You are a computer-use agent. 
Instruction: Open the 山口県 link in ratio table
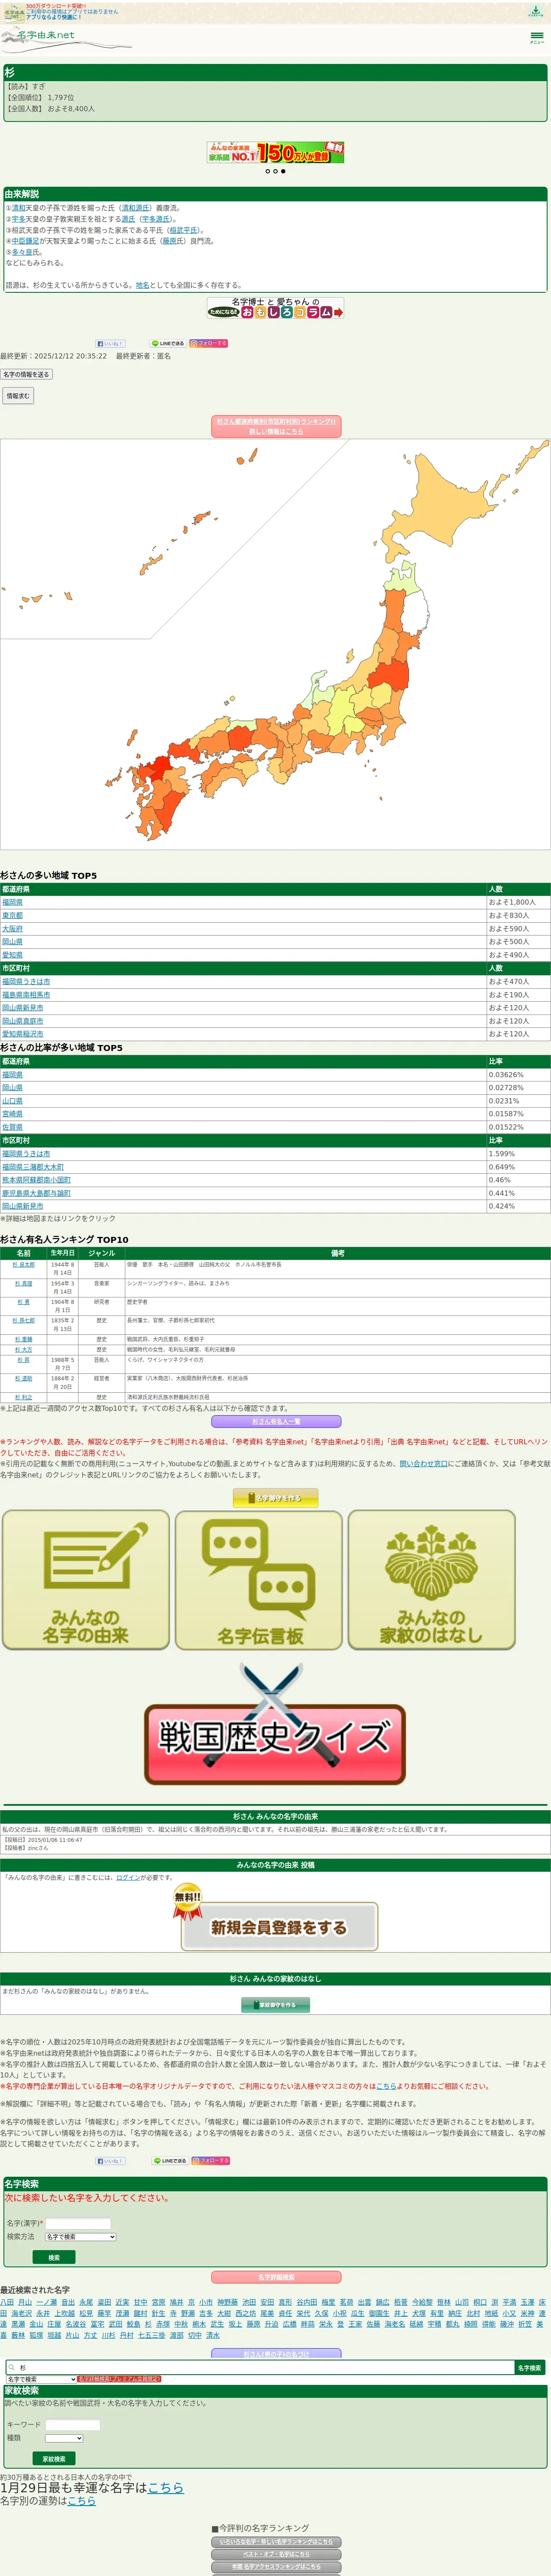(x=12, y=1101)
